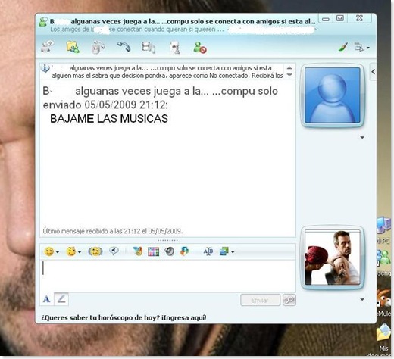
Task: Change the font with the AB icon
Action: pos(208,251)
